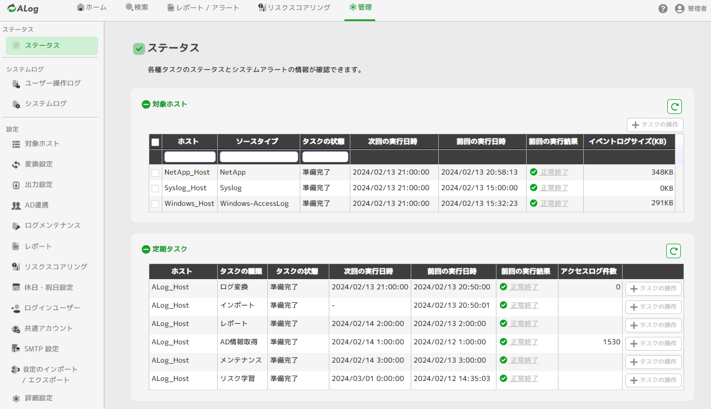Screen dimensions: 711x409
Task: Open 正常終了 link for リスク学習 task
Action: (x=524, y=379)
